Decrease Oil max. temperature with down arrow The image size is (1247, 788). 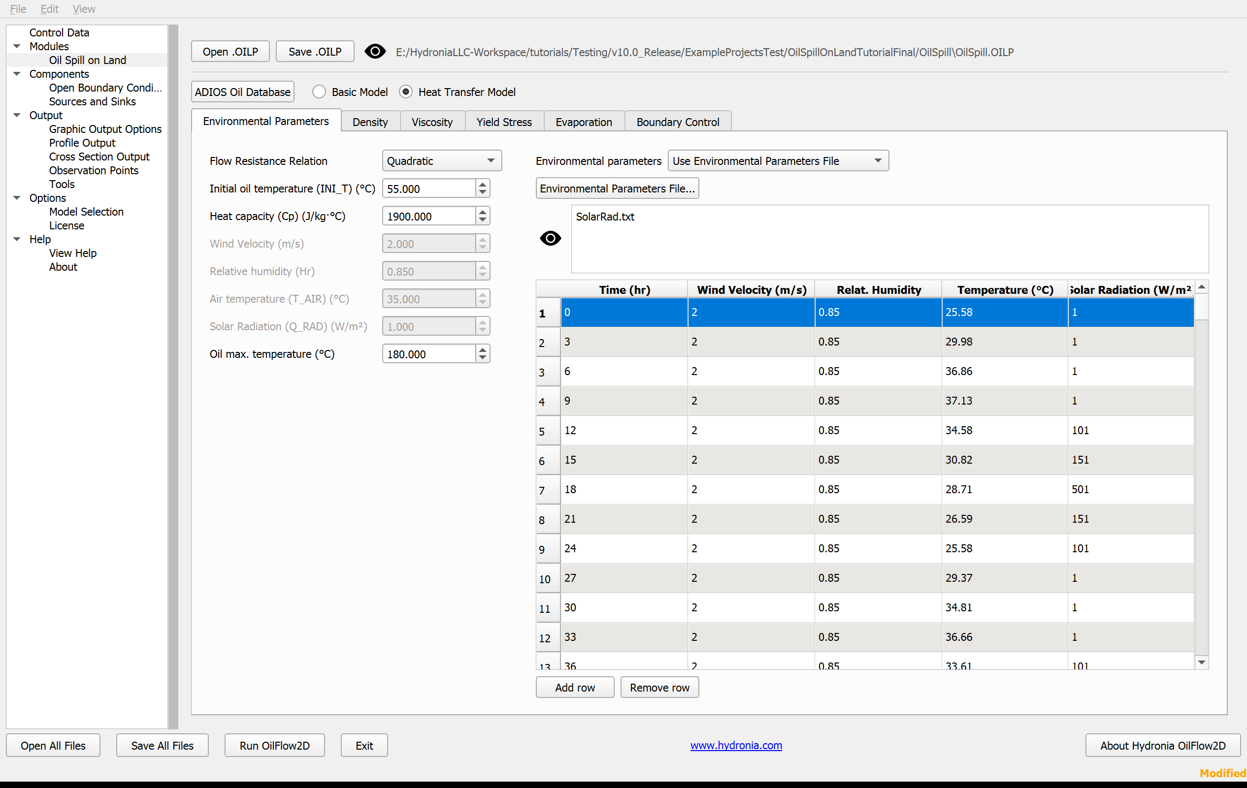click(483, 358)
